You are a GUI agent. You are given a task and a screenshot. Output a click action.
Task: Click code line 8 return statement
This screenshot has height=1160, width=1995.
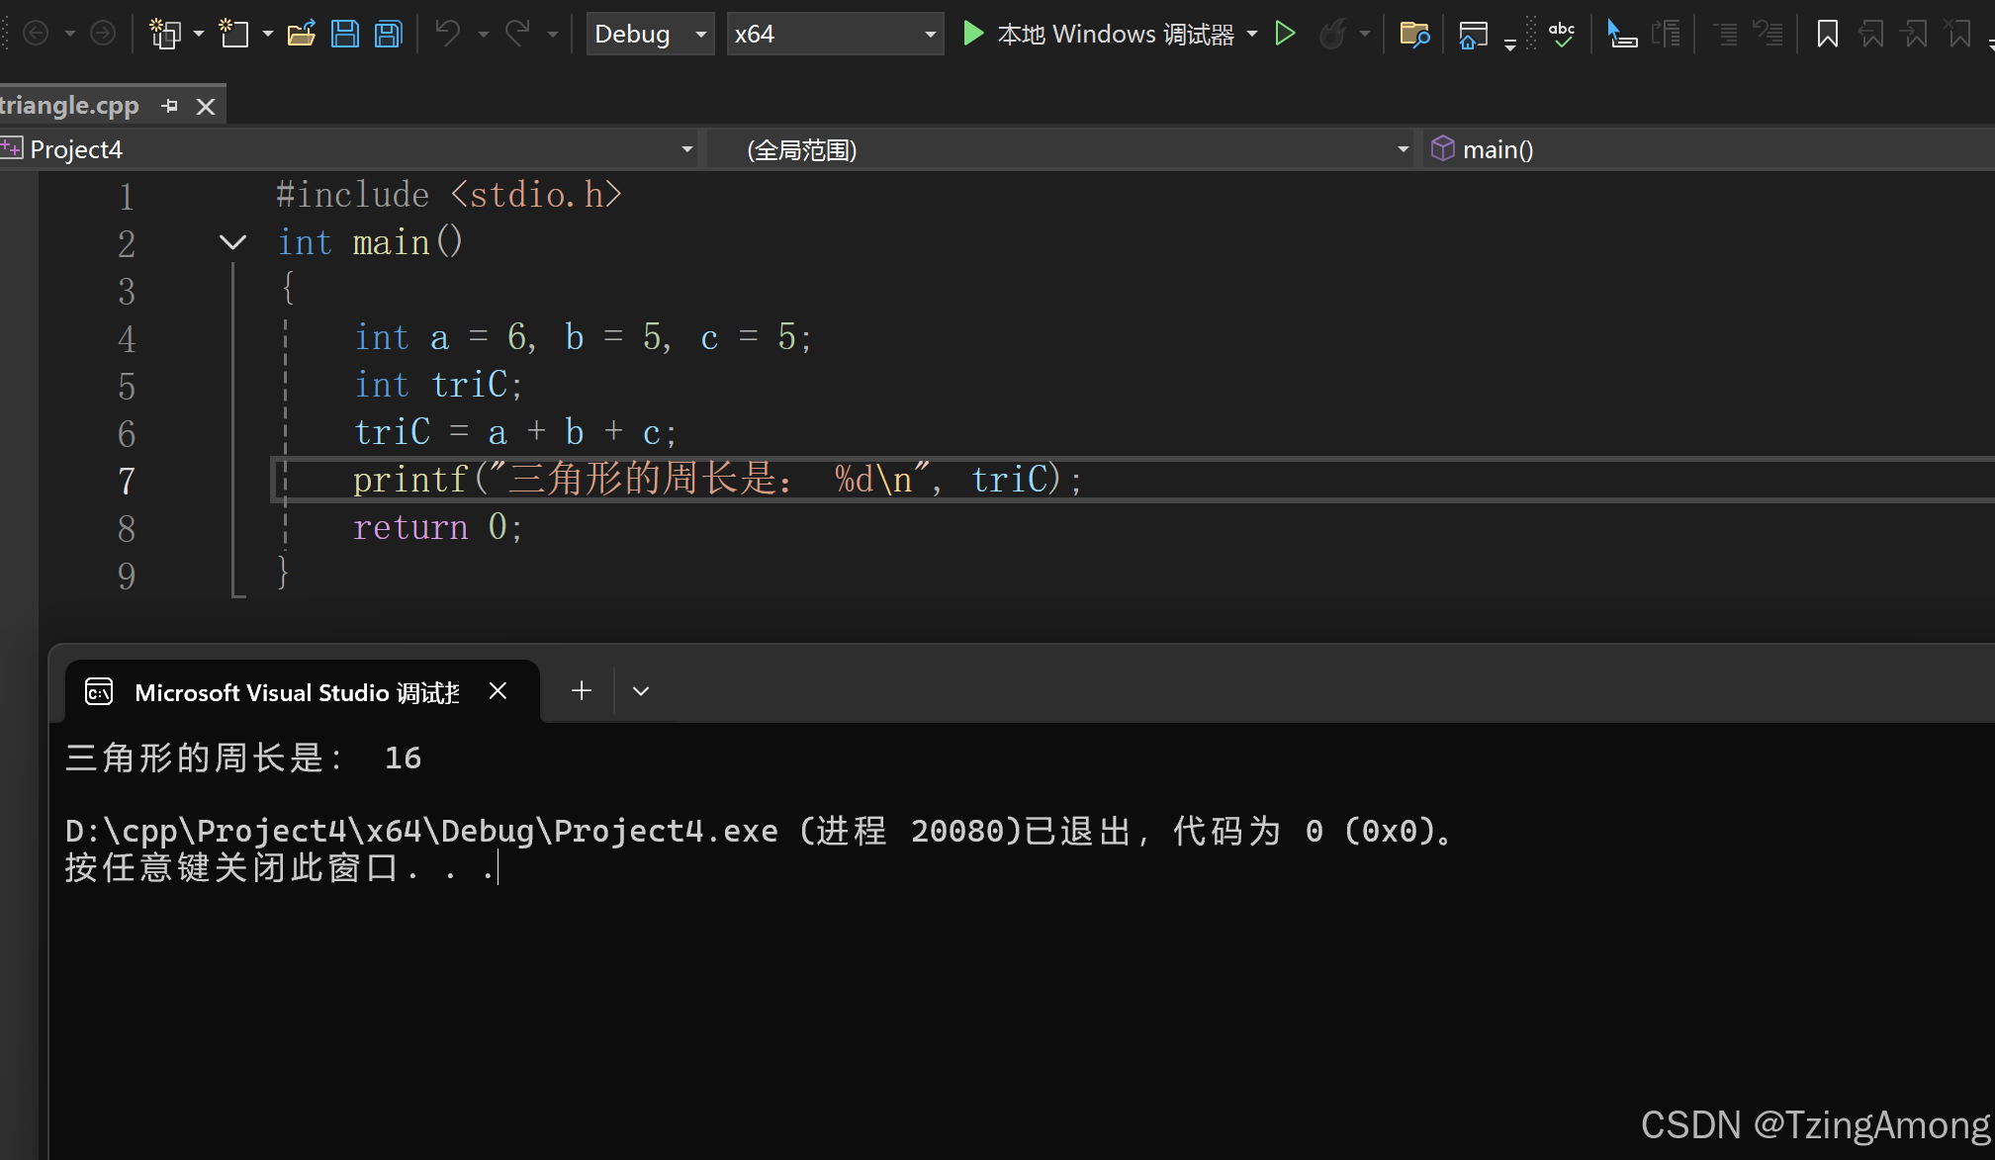(x=436, y=528)
